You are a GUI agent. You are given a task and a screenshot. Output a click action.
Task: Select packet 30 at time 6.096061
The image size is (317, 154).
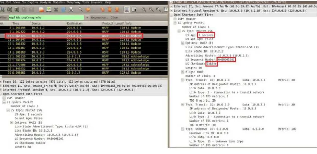pyautogui.click(x=84, y=73)
